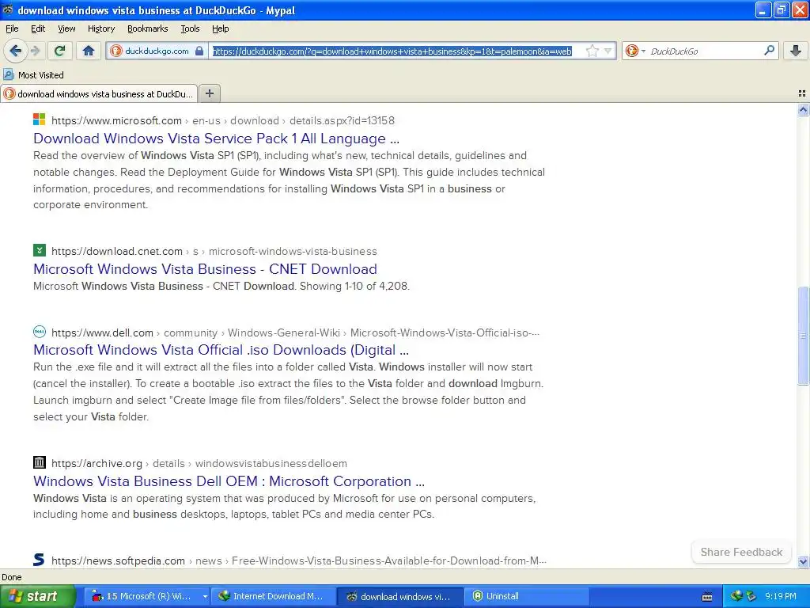Image resolution: width=810 pixels, height=608 pixels.
Task: Bookmark this page with the star icon
Action: (x=592, y=51)
